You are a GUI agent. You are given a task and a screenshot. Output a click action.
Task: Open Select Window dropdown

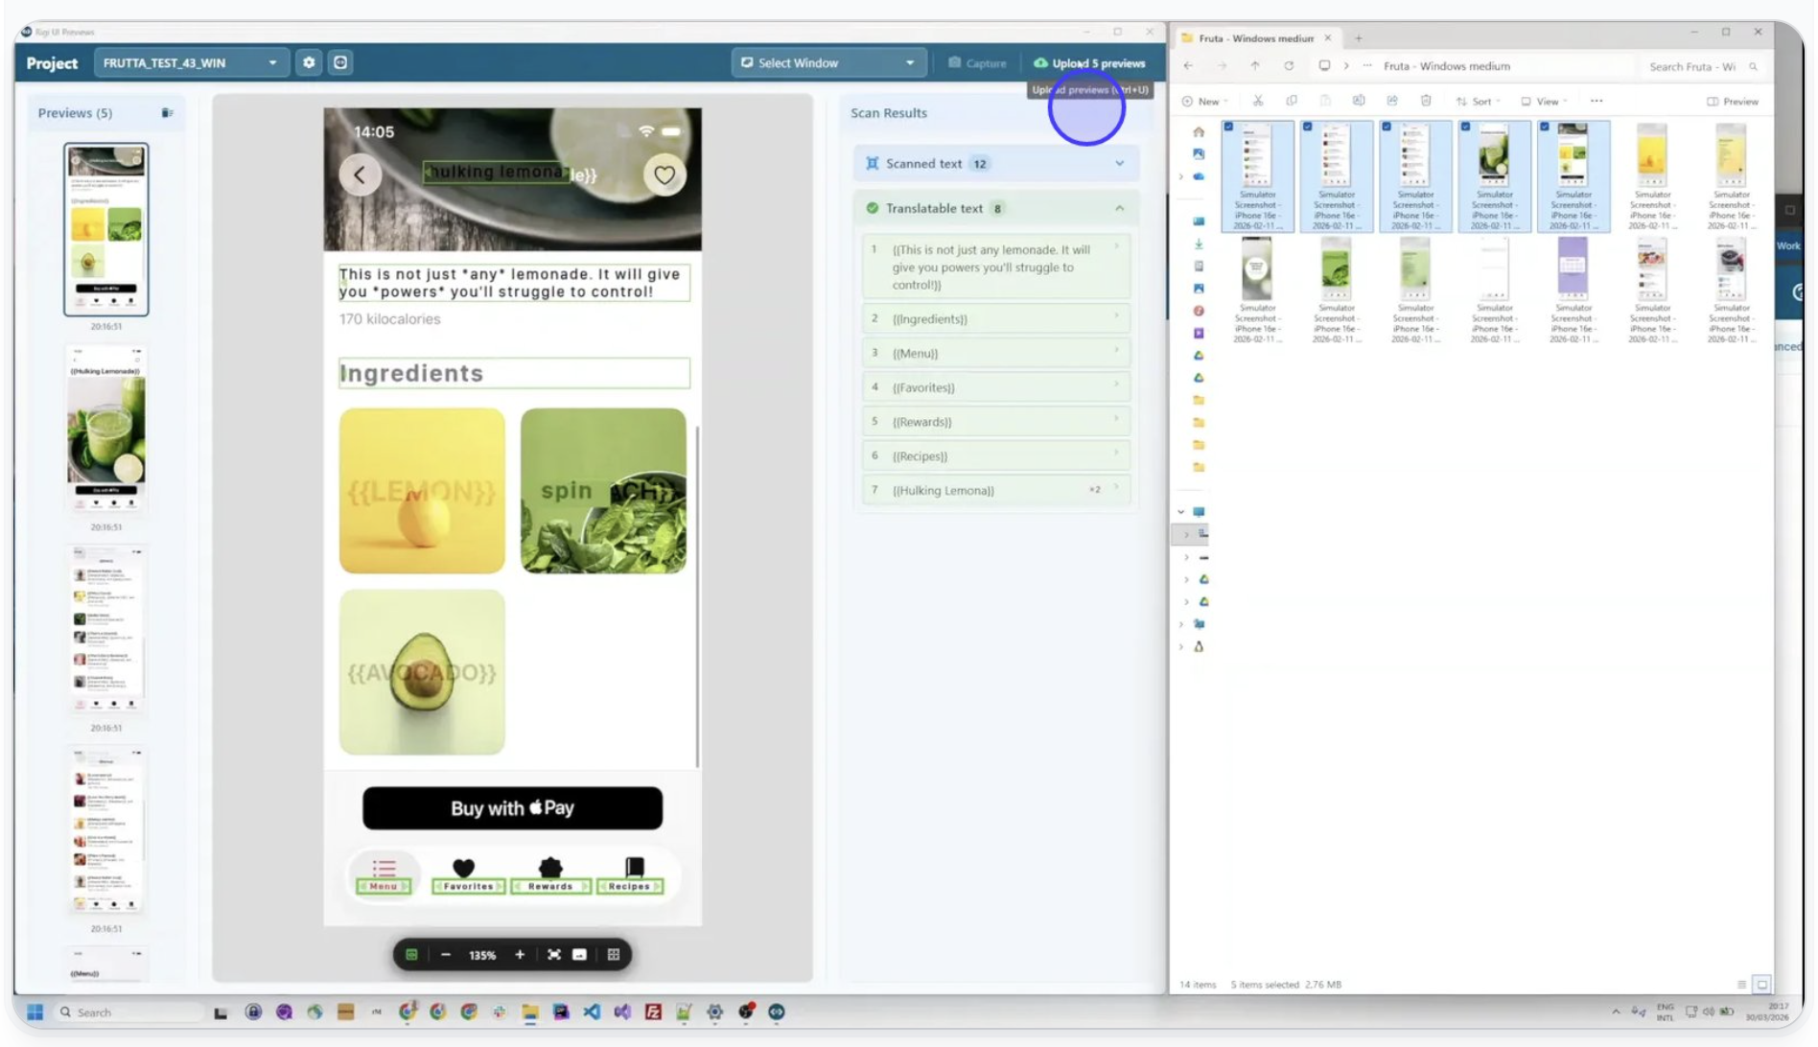(x=828, y=62)
